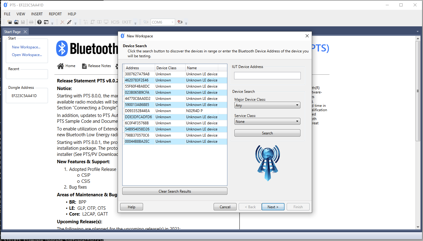Open the REPORT menu
The image size is (423, 241).
(x=55, y=14)
